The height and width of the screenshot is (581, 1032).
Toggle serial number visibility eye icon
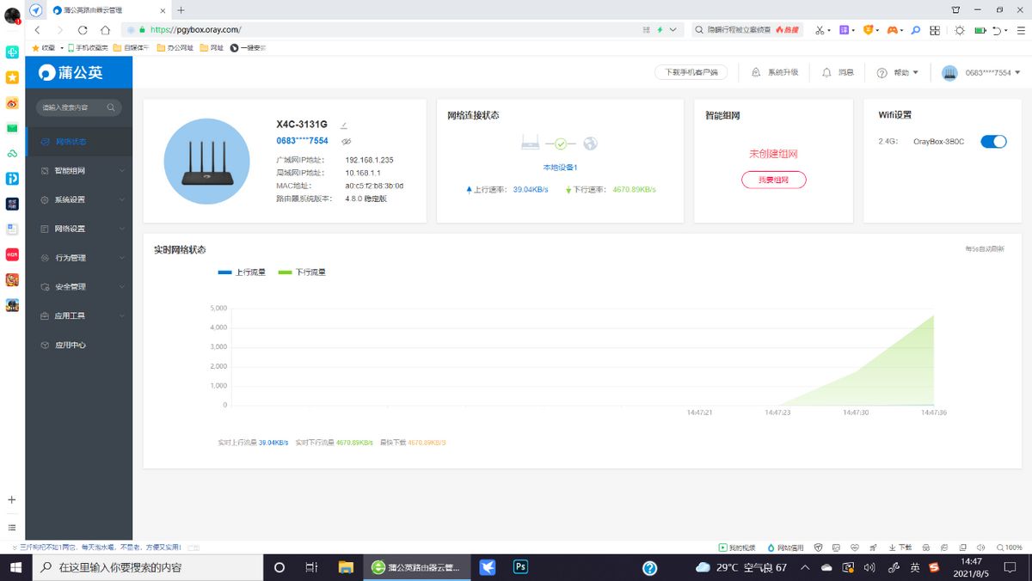click(345, 141)
